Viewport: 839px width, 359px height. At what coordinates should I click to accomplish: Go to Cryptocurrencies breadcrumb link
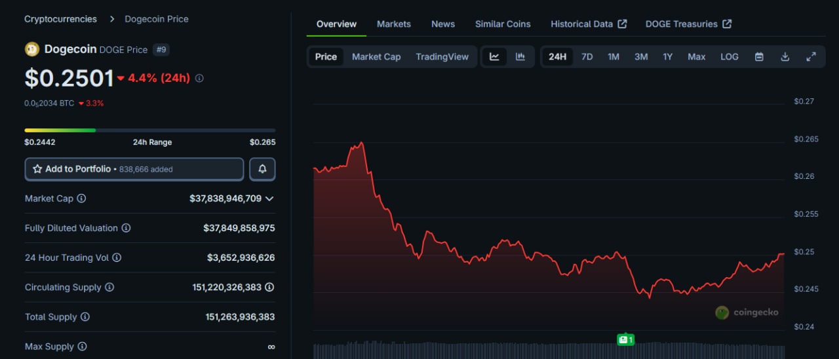coord(60,19)
